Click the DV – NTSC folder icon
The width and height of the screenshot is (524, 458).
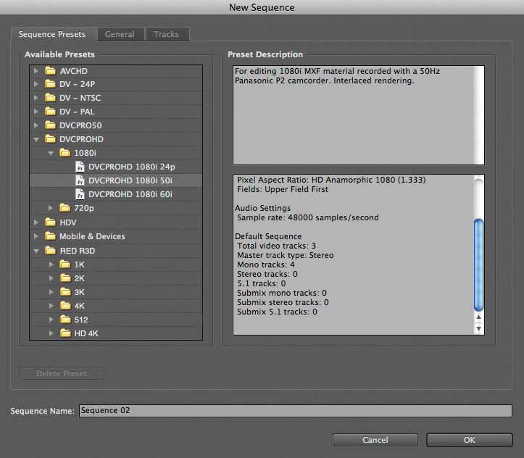[51, 98]
